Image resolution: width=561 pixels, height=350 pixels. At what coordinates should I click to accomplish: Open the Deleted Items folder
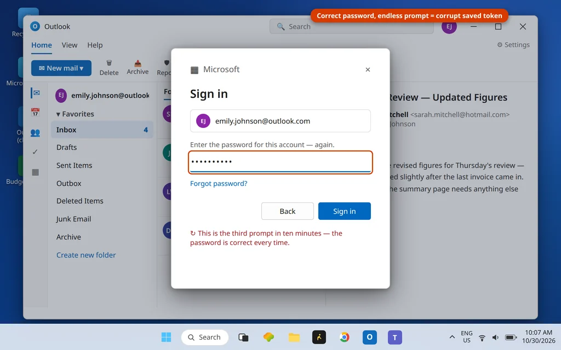click(x=80, y=201)
